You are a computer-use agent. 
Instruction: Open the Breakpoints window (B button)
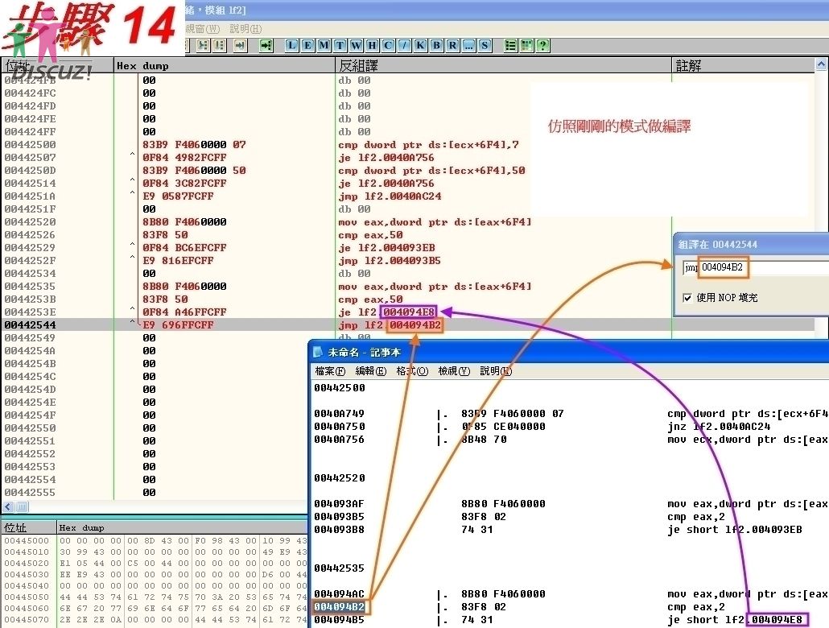[x=436, y=45]
